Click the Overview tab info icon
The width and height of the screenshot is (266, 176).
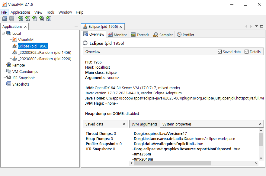point(86,34)
